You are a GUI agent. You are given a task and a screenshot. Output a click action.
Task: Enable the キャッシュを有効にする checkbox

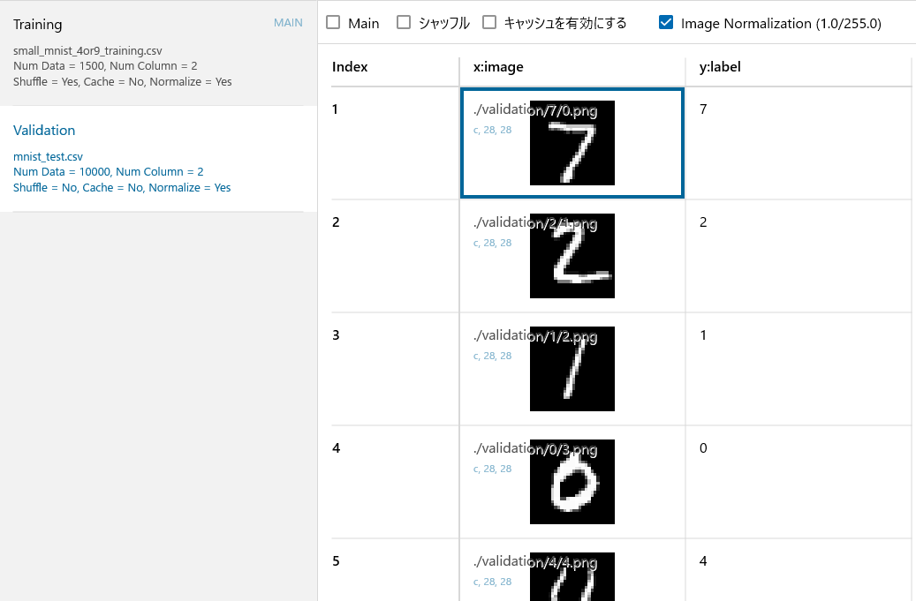coord(489,23)
